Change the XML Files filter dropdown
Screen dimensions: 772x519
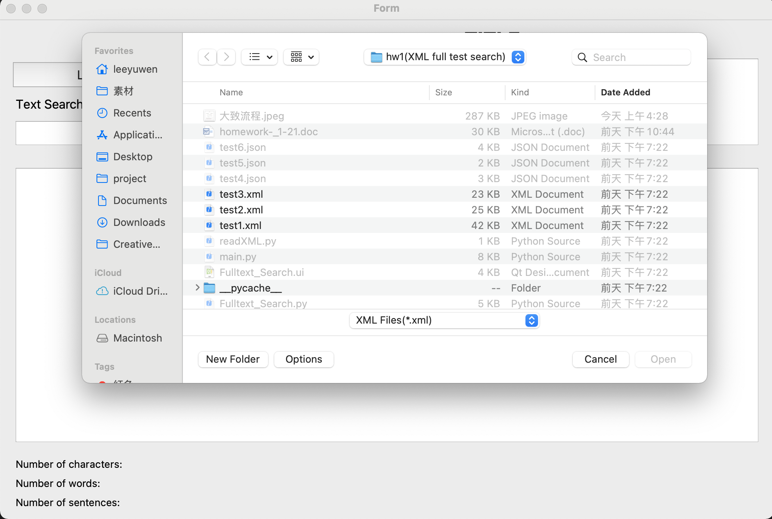[444, 320]
